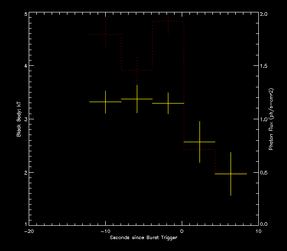
Task: Select the left axis tick label '3'
Action: coord(25,119)
